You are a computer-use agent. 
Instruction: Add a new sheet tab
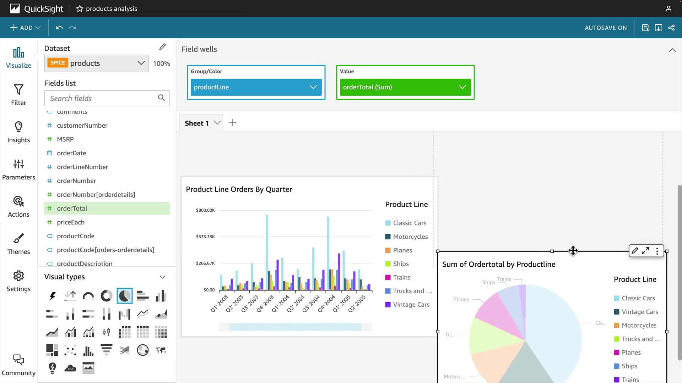click(233, 123)
